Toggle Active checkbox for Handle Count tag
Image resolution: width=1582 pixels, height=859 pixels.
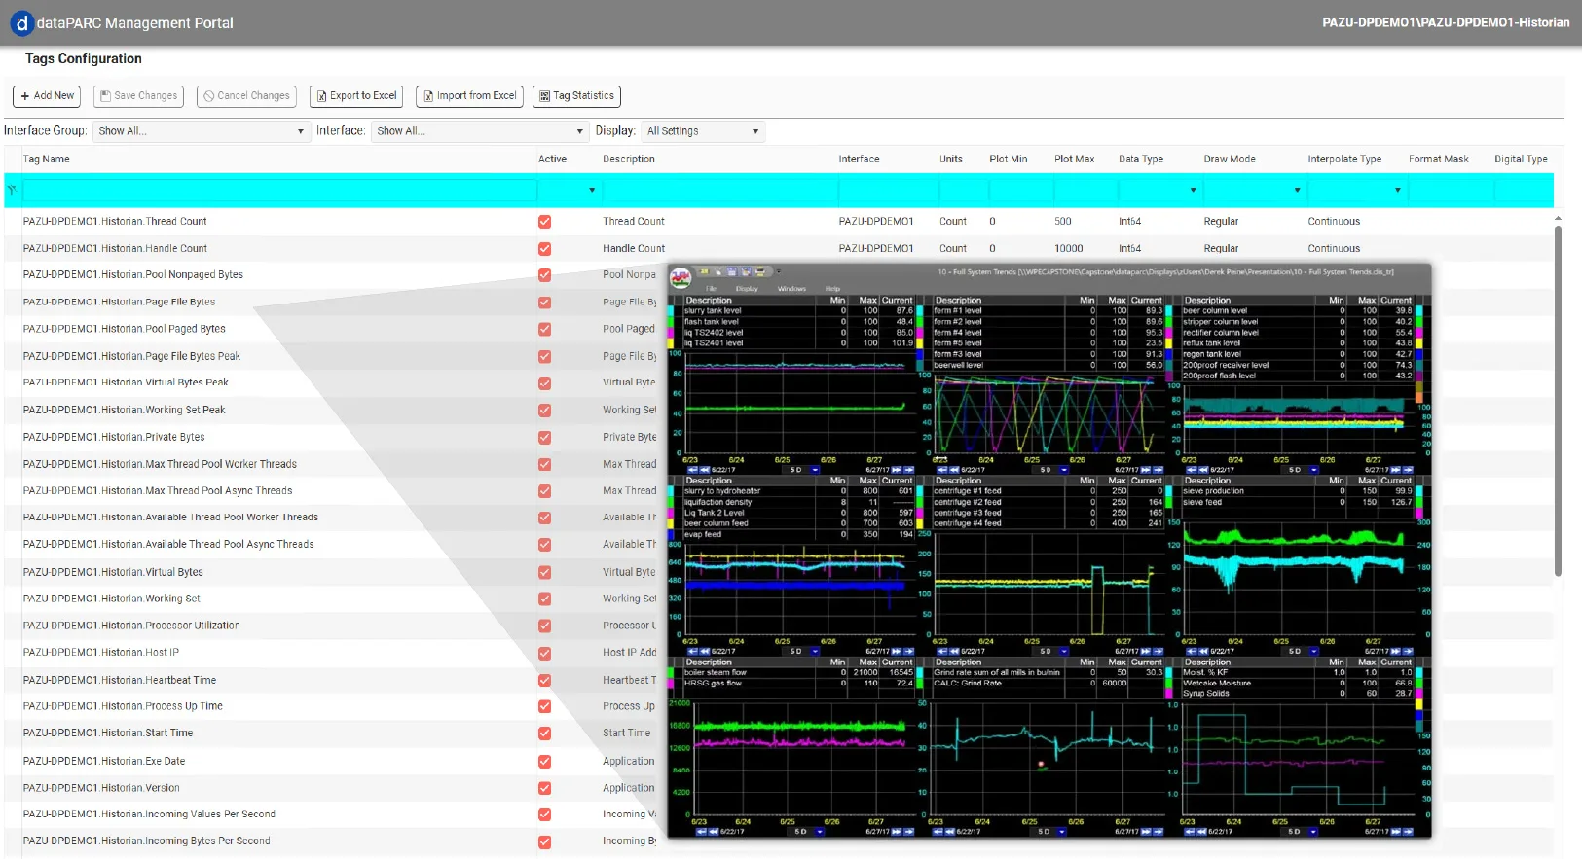coord(544,249)
